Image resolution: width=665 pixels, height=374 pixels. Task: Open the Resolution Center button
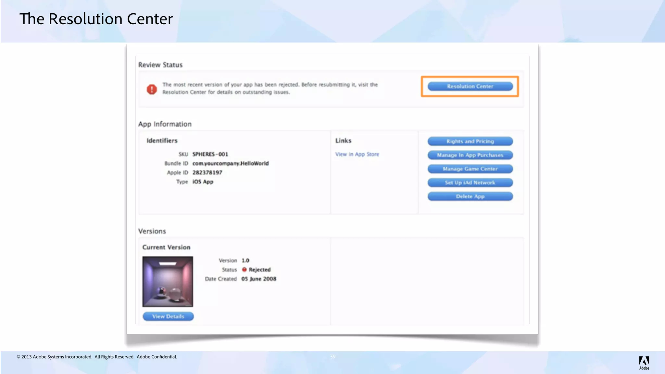[470, 86]
